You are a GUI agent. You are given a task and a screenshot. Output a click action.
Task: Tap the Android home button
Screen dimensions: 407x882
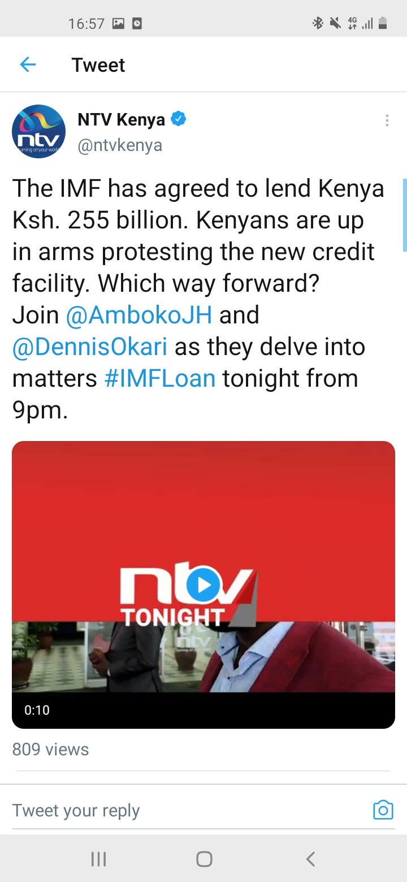tap(204, 859)
